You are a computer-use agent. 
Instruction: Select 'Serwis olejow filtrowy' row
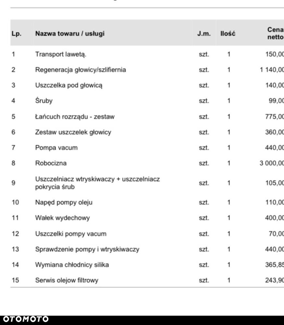click(x=67, y=280)
